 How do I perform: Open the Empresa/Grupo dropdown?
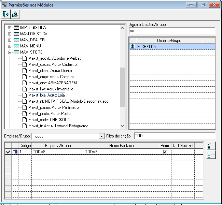(101, 136)
